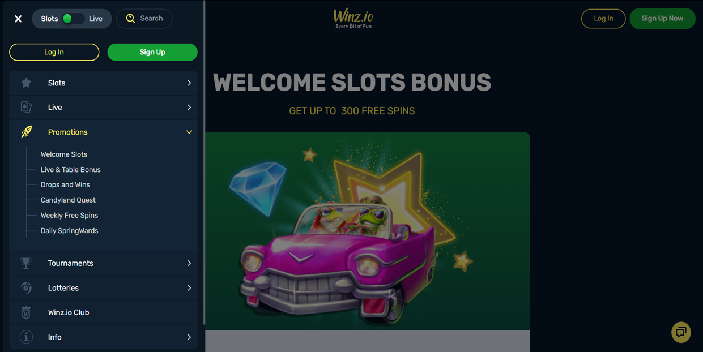This screenshot has height=352, width=703.
Task: Close the side menu with X
Action: [18, 19]
